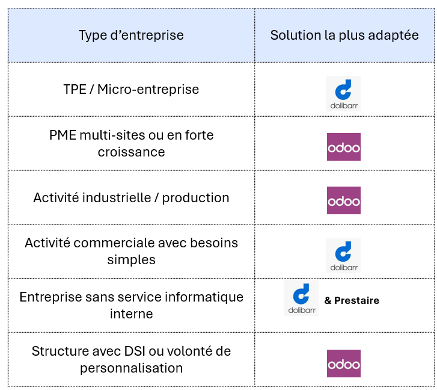The height and width of the screenshot is (390, 437).
Task: Click 'PME multi-sites ou en forte croissance' text
Action: (x=131, y=143)
